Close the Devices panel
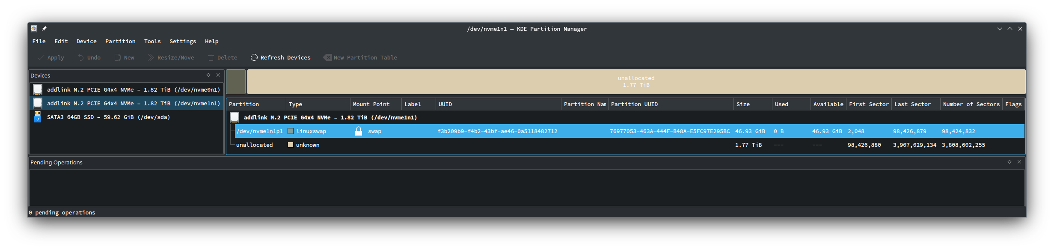This screenshot has height=250, width=1054. click(x=218, y=75)
